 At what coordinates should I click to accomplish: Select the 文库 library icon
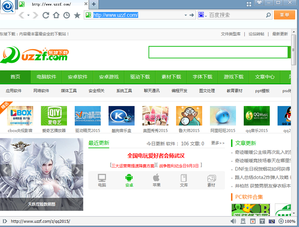[184, 180]
